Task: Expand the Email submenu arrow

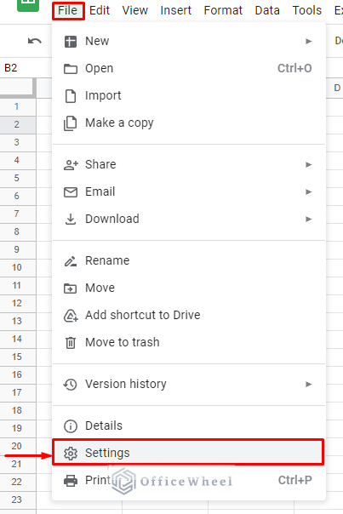Action: coord(309,191)
